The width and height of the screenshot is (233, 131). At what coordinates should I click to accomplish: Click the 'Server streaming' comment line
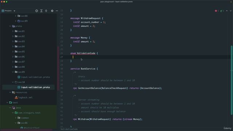point(89,100)
